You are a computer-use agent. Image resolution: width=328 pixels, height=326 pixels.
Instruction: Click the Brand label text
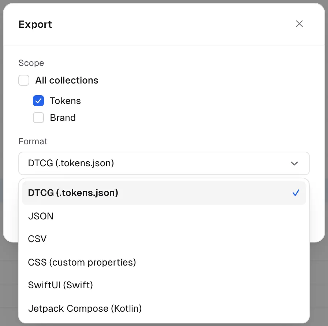coord(63,118)
